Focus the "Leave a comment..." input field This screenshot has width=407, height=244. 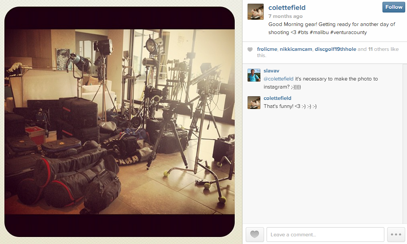(x=325, y=234)
